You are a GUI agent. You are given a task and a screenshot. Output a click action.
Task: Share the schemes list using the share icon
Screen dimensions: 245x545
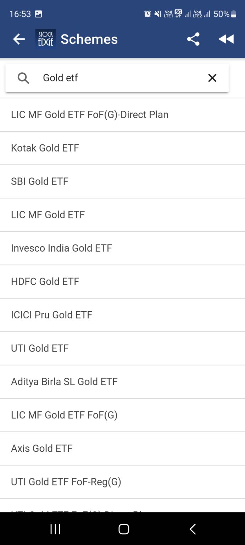(193, 39)
